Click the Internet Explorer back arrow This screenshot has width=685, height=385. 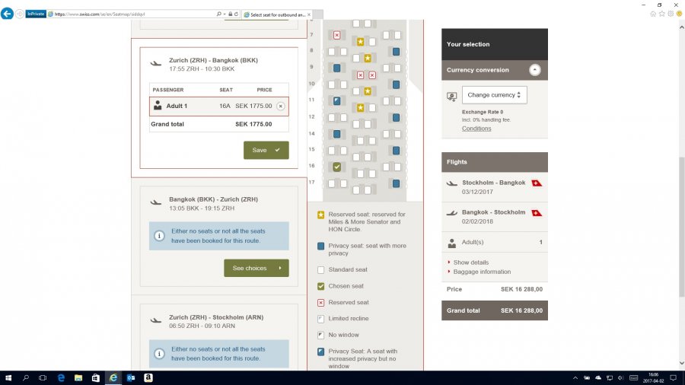[x=8, y=14]
